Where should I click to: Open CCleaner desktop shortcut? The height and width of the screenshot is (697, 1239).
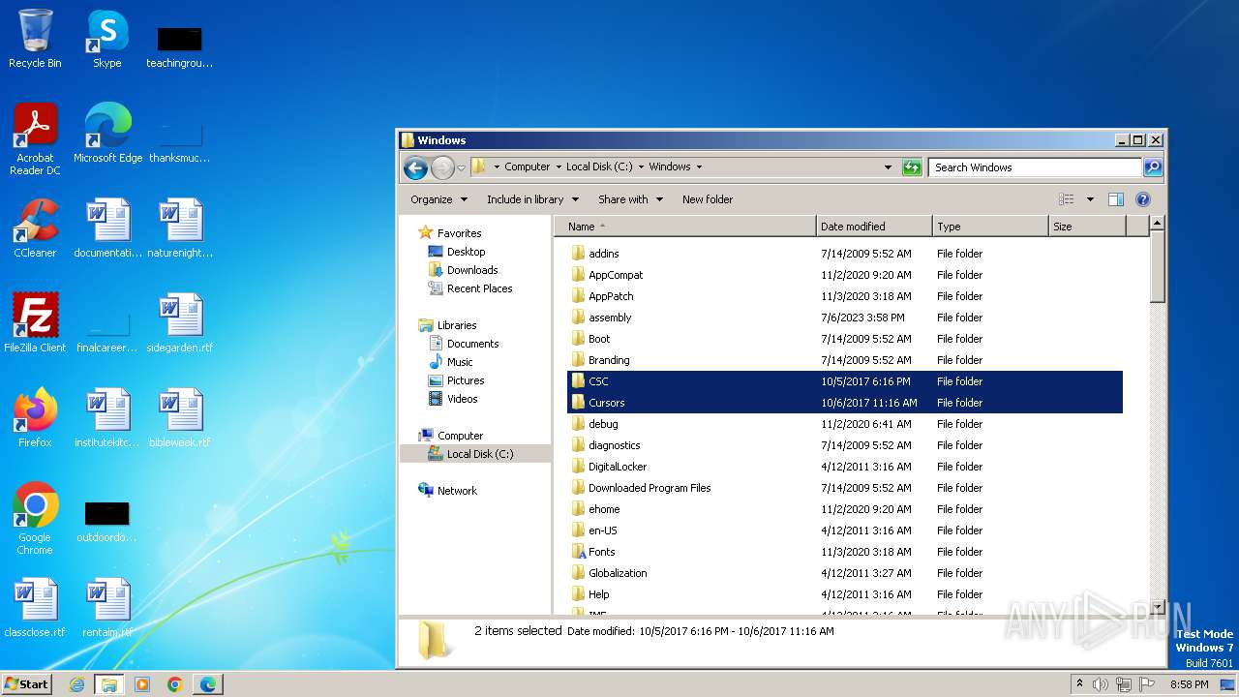tap(35, 228)
